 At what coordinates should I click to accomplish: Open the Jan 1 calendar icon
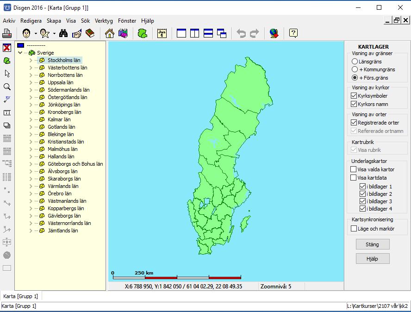pyautogui.click(x=162, y=33)
